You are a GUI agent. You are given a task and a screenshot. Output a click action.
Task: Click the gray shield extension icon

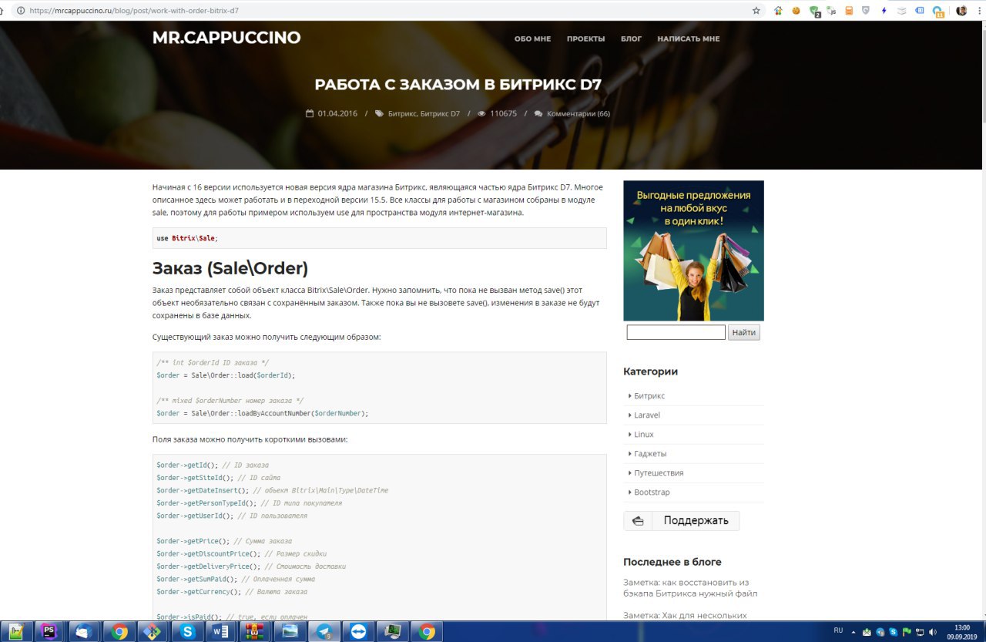coord(866,11)
